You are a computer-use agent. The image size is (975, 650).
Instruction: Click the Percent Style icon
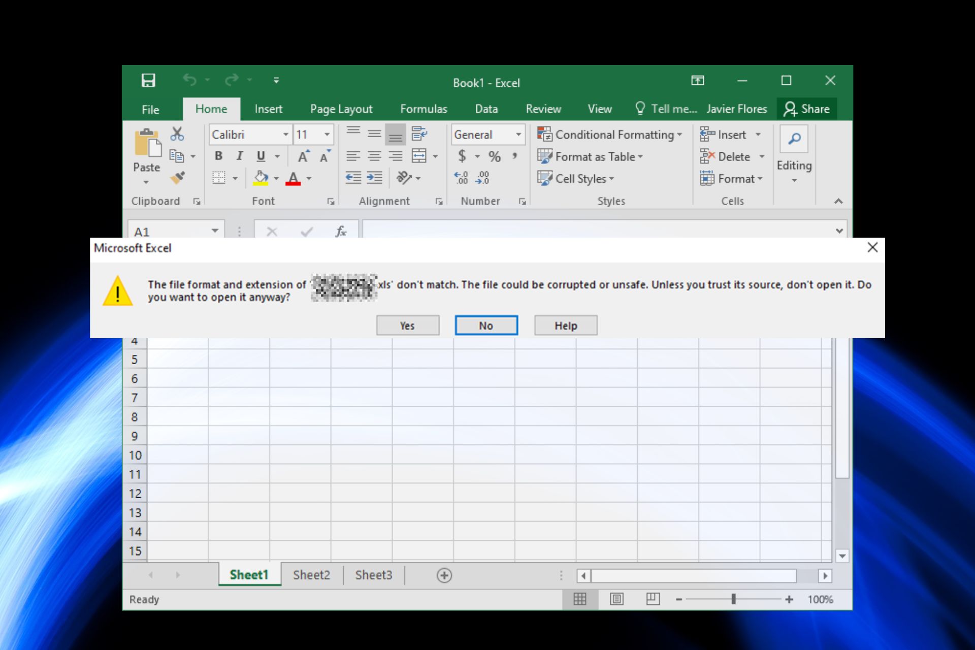[x=495, y=156]
